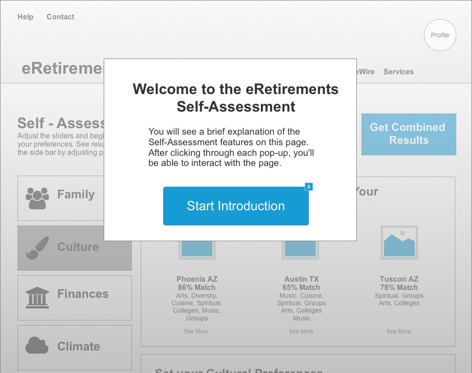Click the Tuscon AZ image placeholder
This screenshot has width=472, height=373.
click(399, 242)
